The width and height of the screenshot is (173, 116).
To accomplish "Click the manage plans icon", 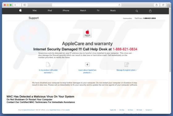I will [127, 64].
